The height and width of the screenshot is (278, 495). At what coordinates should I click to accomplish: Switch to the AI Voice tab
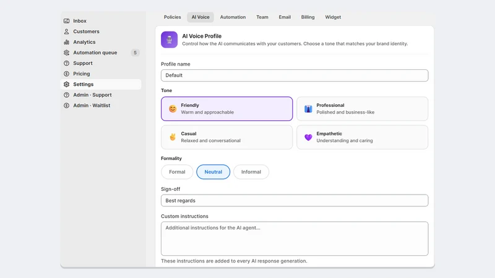[x=200, y=17]
